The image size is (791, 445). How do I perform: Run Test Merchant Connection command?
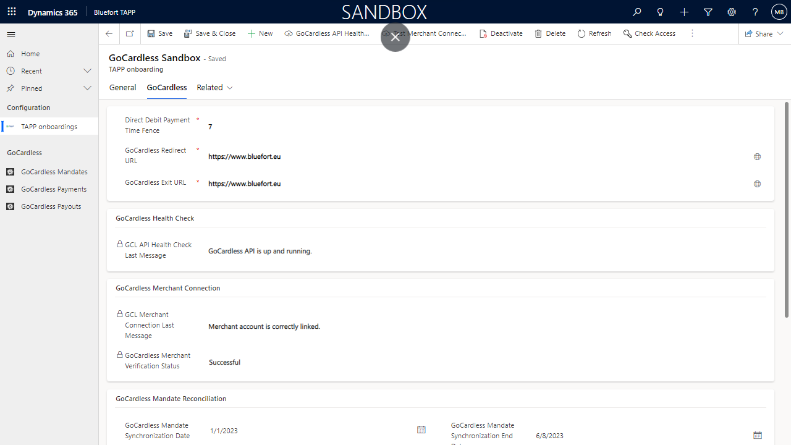pos(425,34)
